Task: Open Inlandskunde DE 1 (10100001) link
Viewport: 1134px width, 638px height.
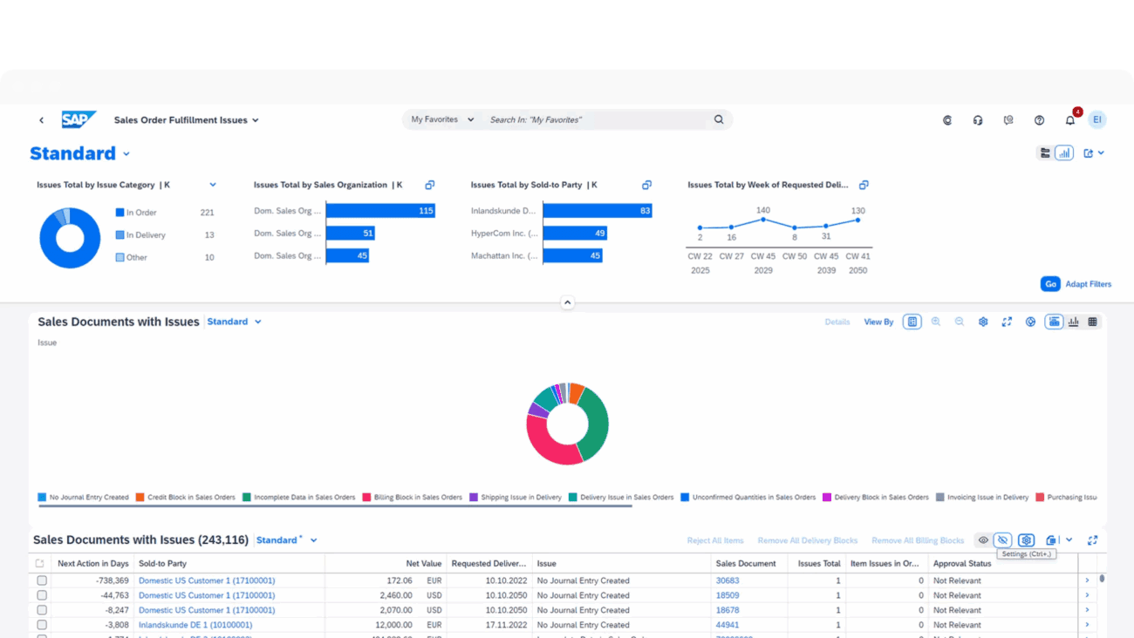Action: pyautogui.click(x=195, y=625)
